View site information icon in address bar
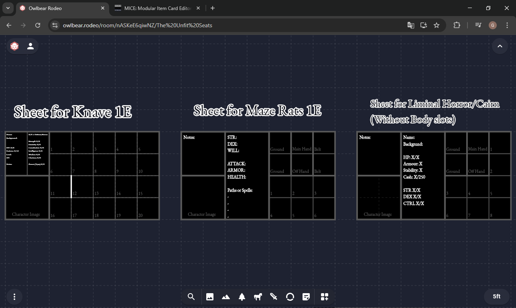This screenshot has height=308, width=516. coord(55,25)
